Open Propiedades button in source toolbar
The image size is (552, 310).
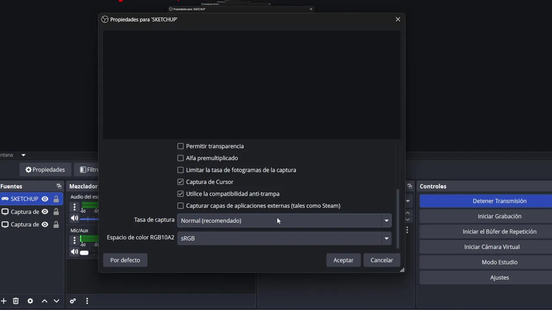click(x=45, y=170)
